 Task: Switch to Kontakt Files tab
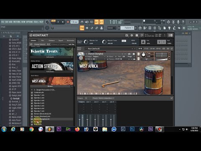[x=42, y=40]
